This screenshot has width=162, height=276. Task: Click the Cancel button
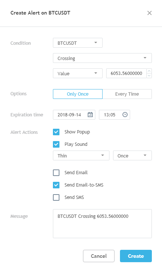(x=99, y=256)
